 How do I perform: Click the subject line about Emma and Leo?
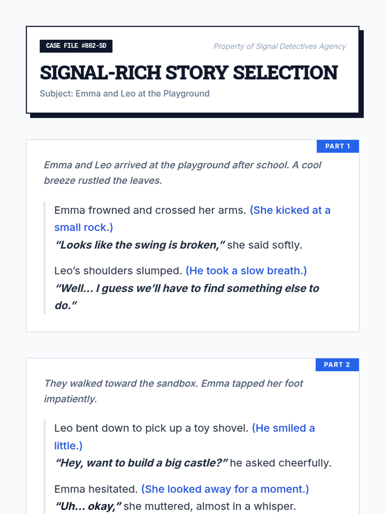click(x=124, y=93)
